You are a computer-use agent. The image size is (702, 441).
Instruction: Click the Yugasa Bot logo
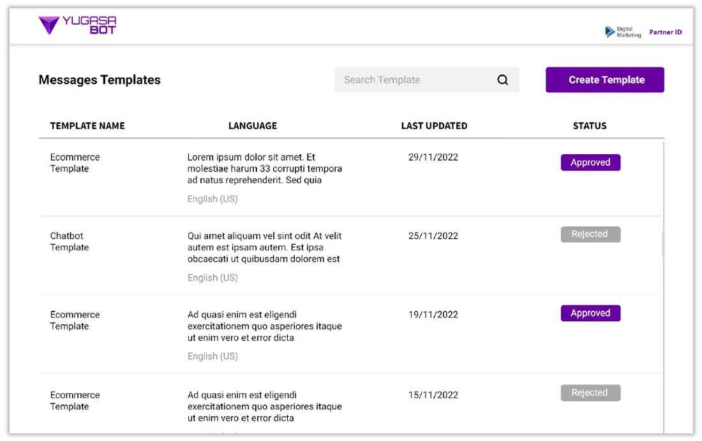point(77,25)
